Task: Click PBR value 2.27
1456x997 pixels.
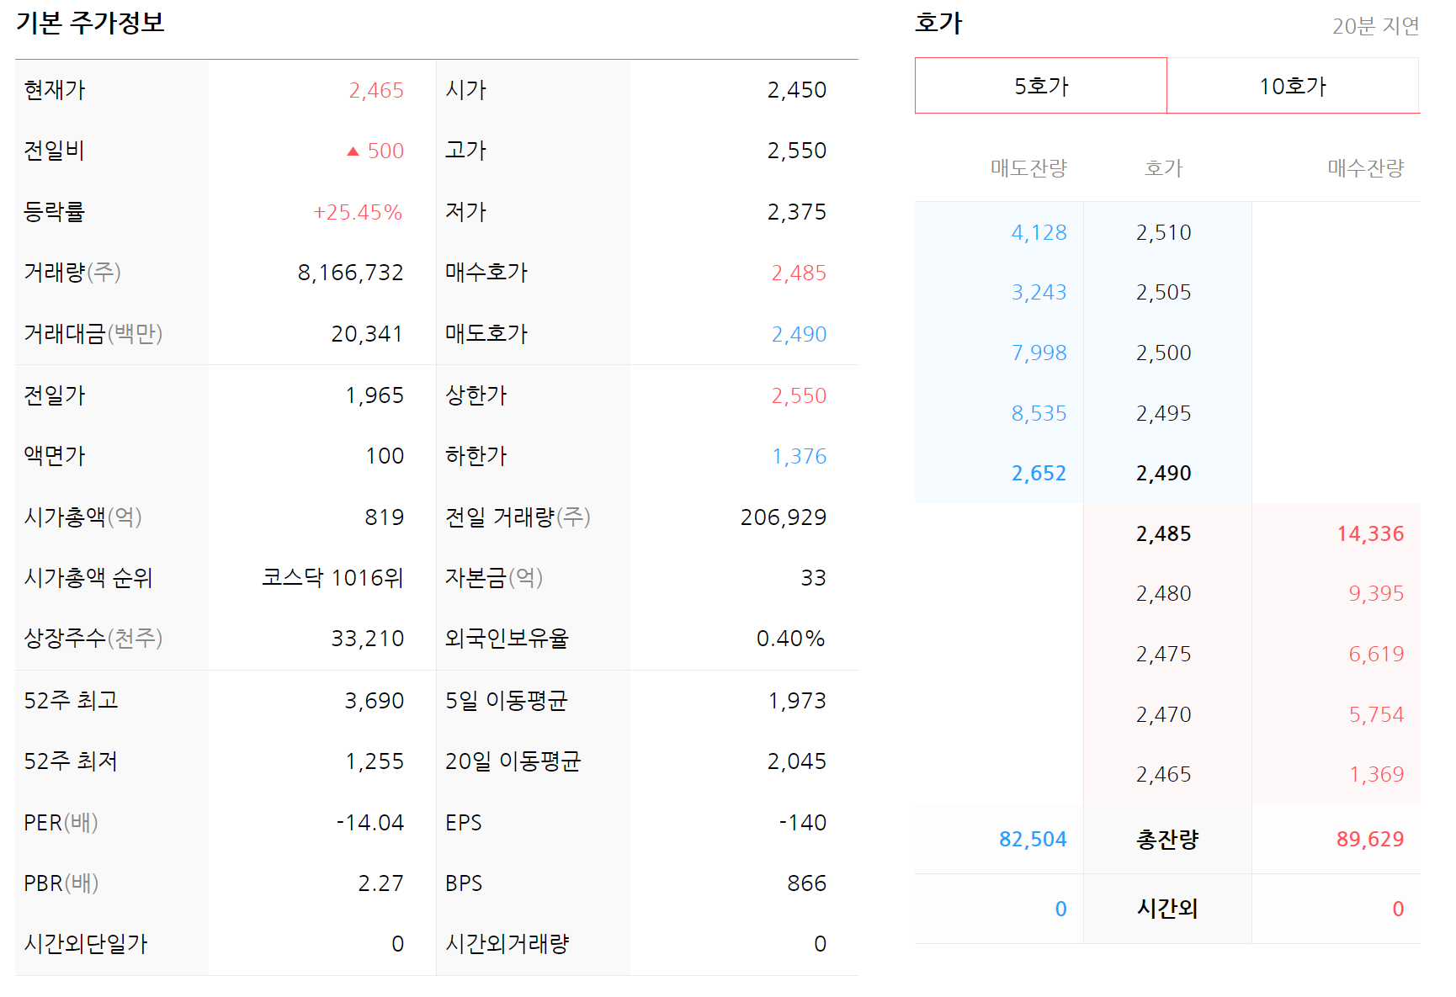Action: click(x=380, y=883)
